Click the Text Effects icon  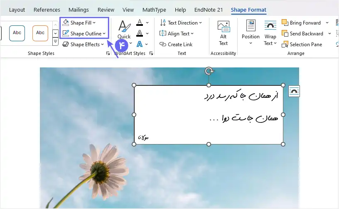coord(140,44)
